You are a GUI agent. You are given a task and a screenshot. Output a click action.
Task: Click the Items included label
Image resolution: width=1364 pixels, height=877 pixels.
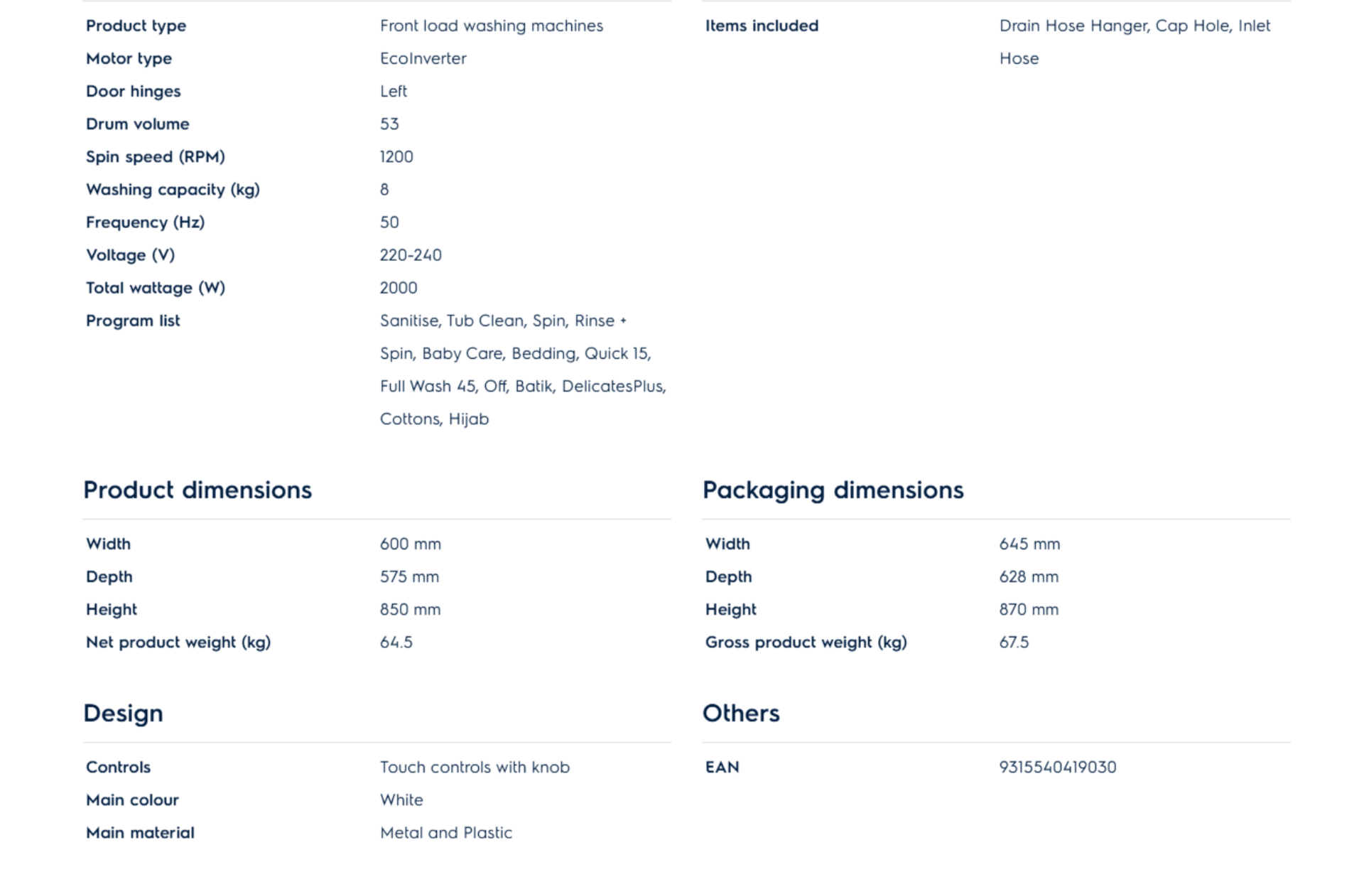(x=762, y=26)
